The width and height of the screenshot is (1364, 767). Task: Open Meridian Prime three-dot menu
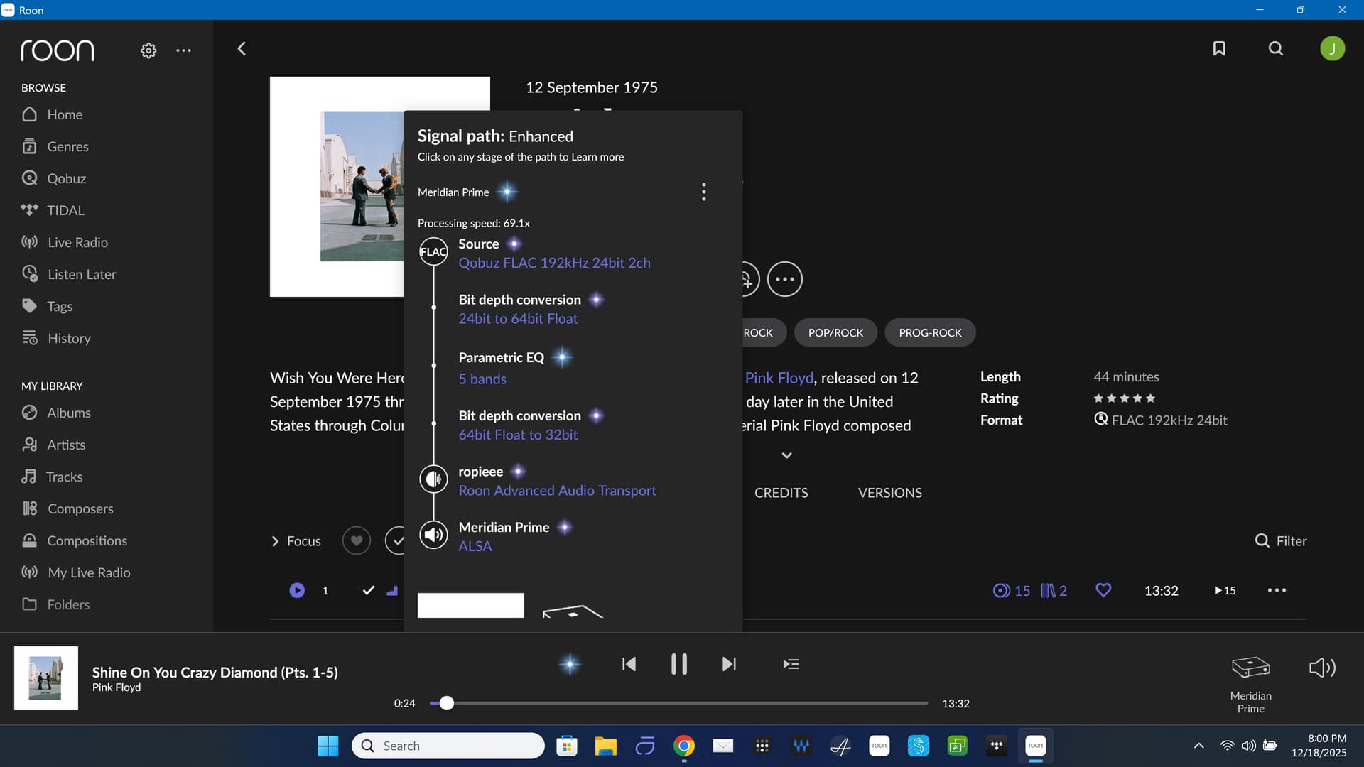[x=703, y=192]
